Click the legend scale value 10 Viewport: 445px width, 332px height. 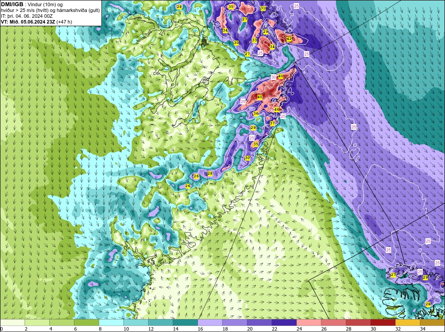coord(126,329)
